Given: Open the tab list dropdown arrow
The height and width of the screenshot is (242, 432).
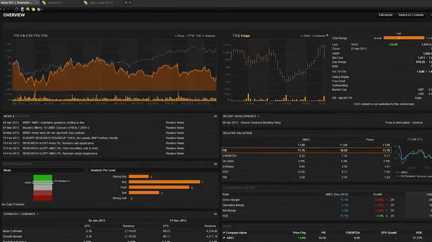Looking at the screenshot, I should (130, 3).
